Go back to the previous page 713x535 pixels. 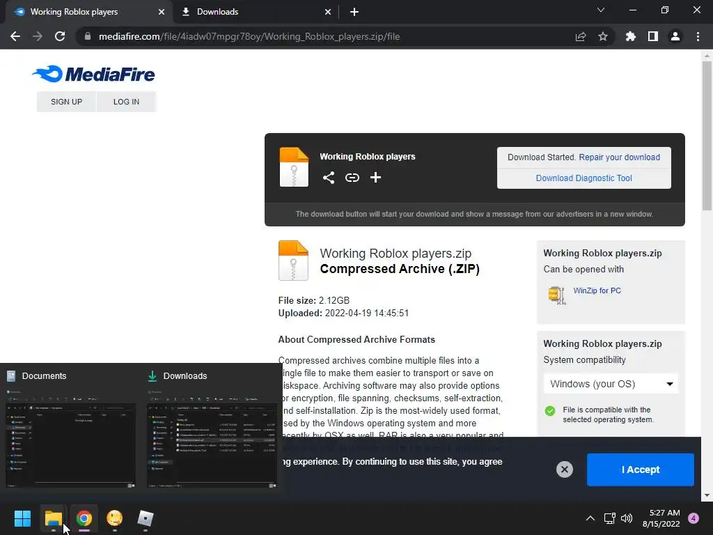coord(15,36)
